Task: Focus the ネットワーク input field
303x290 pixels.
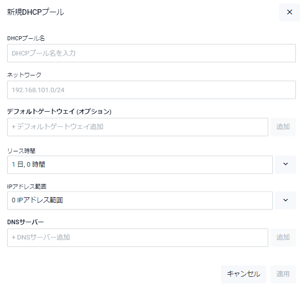Action: point(151,90)
